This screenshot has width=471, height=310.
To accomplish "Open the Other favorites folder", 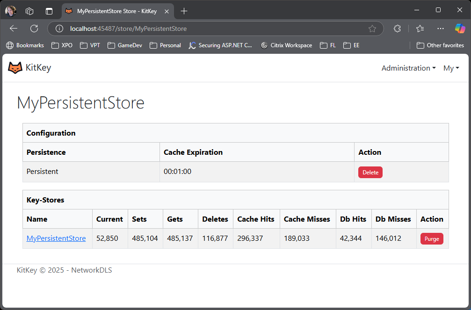I will (x=440, y=45).
